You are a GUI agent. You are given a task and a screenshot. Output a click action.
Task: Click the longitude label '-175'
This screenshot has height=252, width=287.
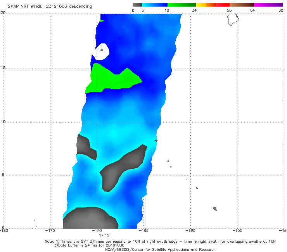(x=50, y=231)
